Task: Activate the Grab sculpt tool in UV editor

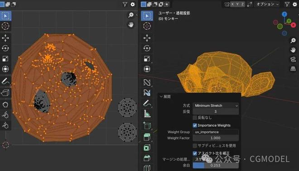Action: coord(5,104)
